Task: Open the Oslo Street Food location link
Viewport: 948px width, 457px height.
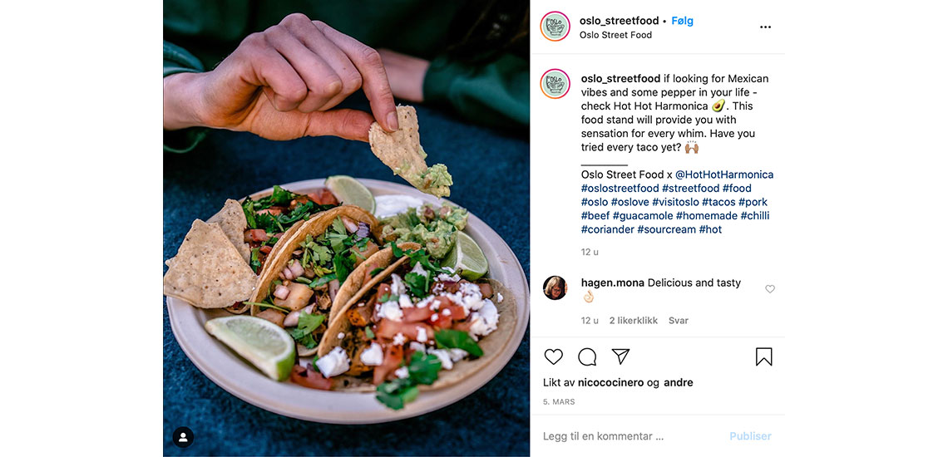Action: coord(615,35)
